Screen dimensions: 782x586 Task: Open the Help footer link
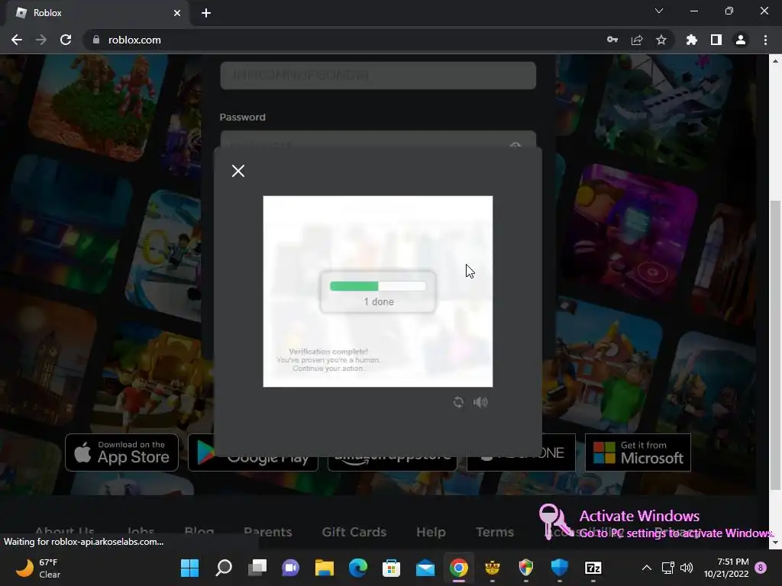[431, 532]
